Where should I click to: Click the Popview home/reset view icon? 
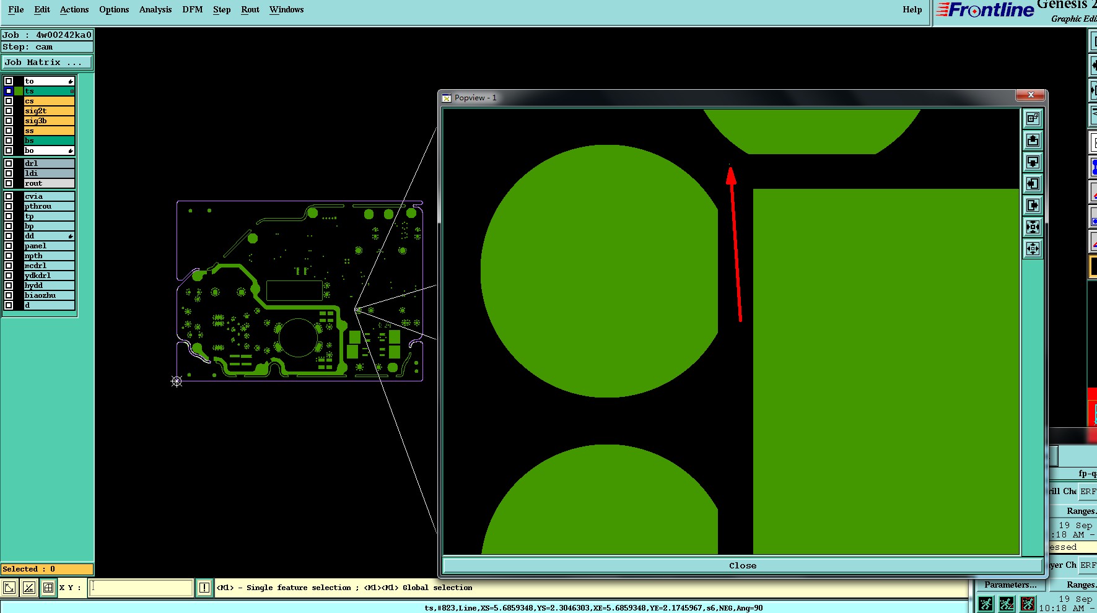[x=1033, y=118]
